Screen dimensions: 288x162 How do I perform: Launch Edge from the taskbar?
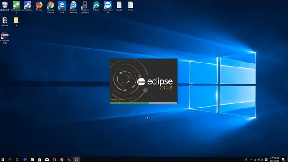(25, 159)
